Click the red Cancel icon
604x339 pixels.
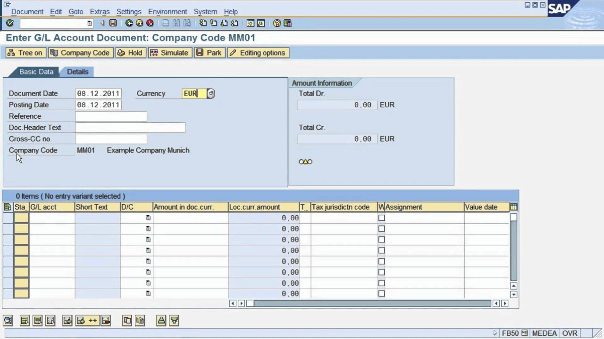click(x=150, y=23)
